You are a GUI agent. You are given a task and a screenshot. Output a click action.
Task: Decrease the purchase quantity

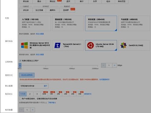pyautogui.click(x=21, y=110)
